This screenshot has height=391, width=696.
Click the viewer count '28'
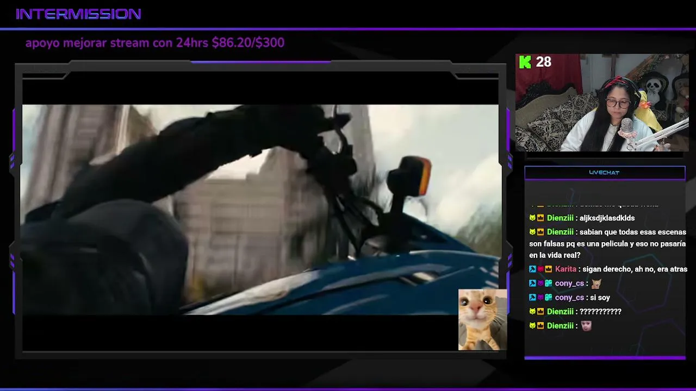(544, 62)
